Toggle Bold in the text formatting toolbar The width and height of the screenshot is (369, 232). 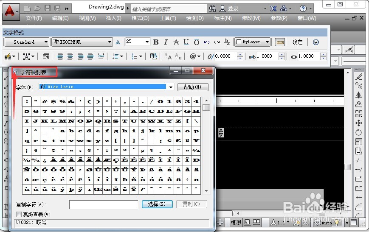pos(156,42)
